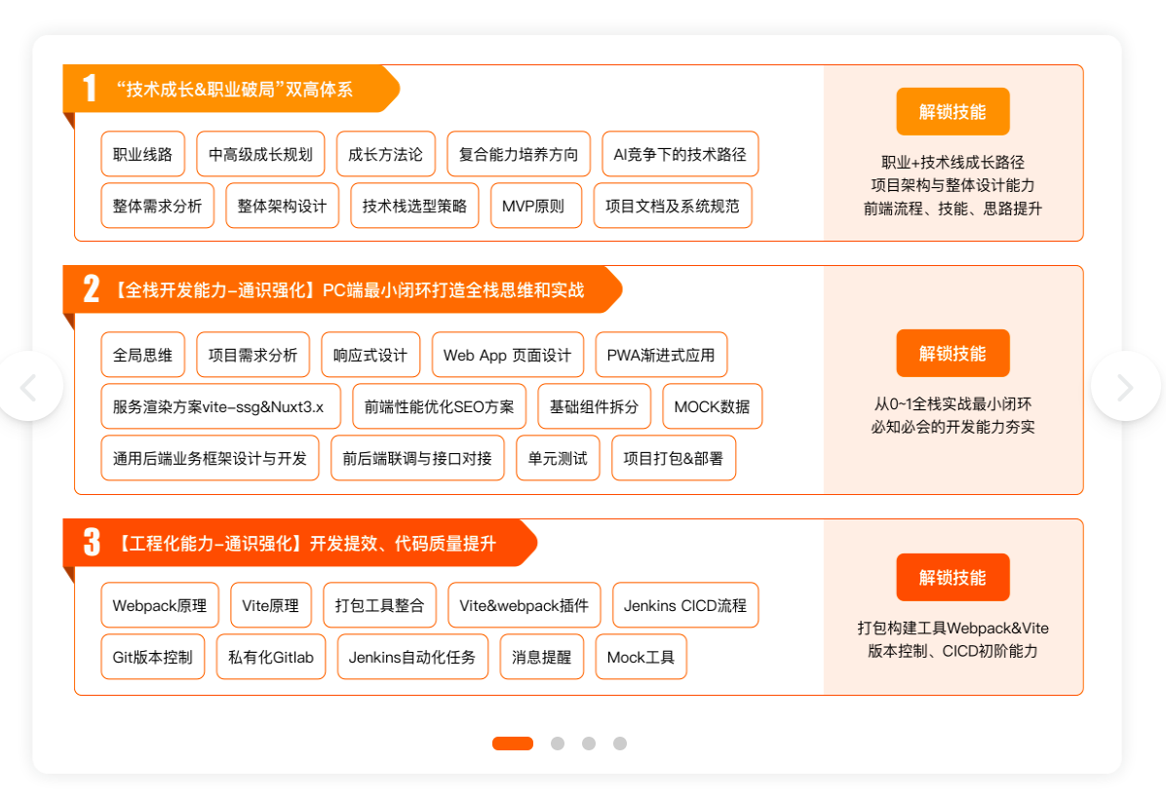The height and width of the screenshot is (801, 1166).
Task: Click 解锁技能 button in section 1
Action: [x=952, y=112]
